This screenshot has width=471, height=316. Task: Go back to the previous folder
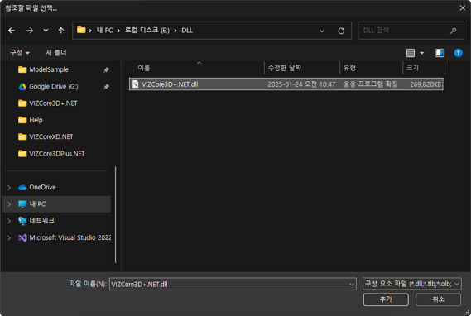click(12, 31)
